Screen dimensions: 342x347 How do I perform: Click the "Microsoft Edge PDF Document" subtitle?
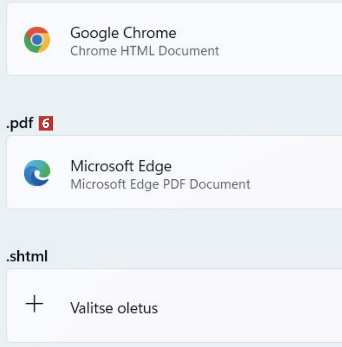pos(160,184)
